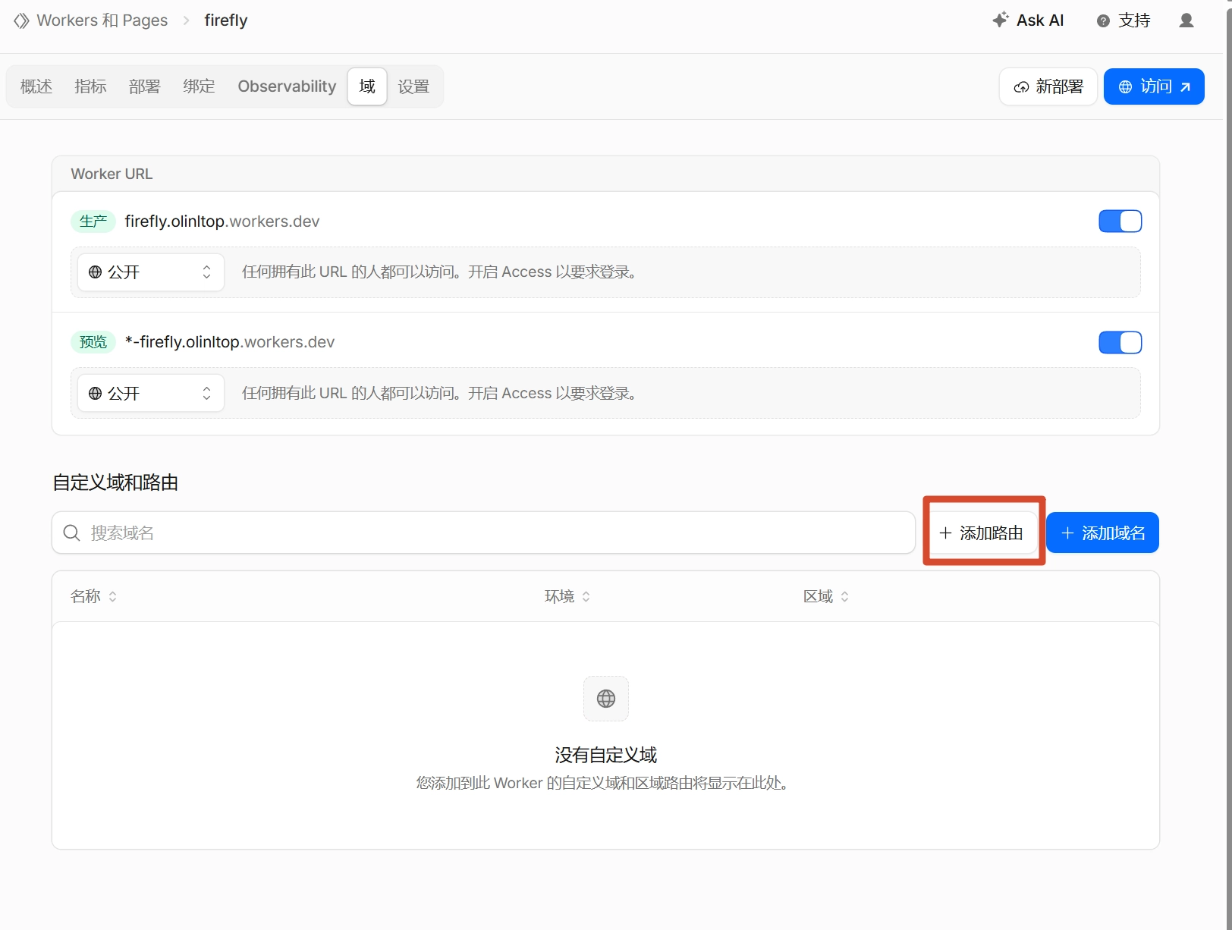This screenshot has height=930, width=1232.
Task: Click the cloud upload icon on 新部署
Action: click(1022, 87)
